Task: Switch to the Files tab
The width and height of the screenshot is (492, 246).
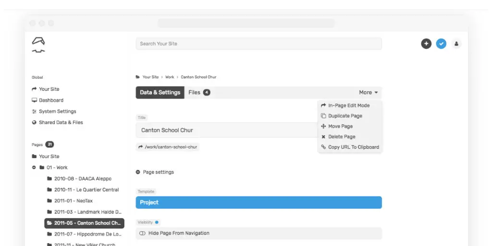Action: [x=199, y=93]
